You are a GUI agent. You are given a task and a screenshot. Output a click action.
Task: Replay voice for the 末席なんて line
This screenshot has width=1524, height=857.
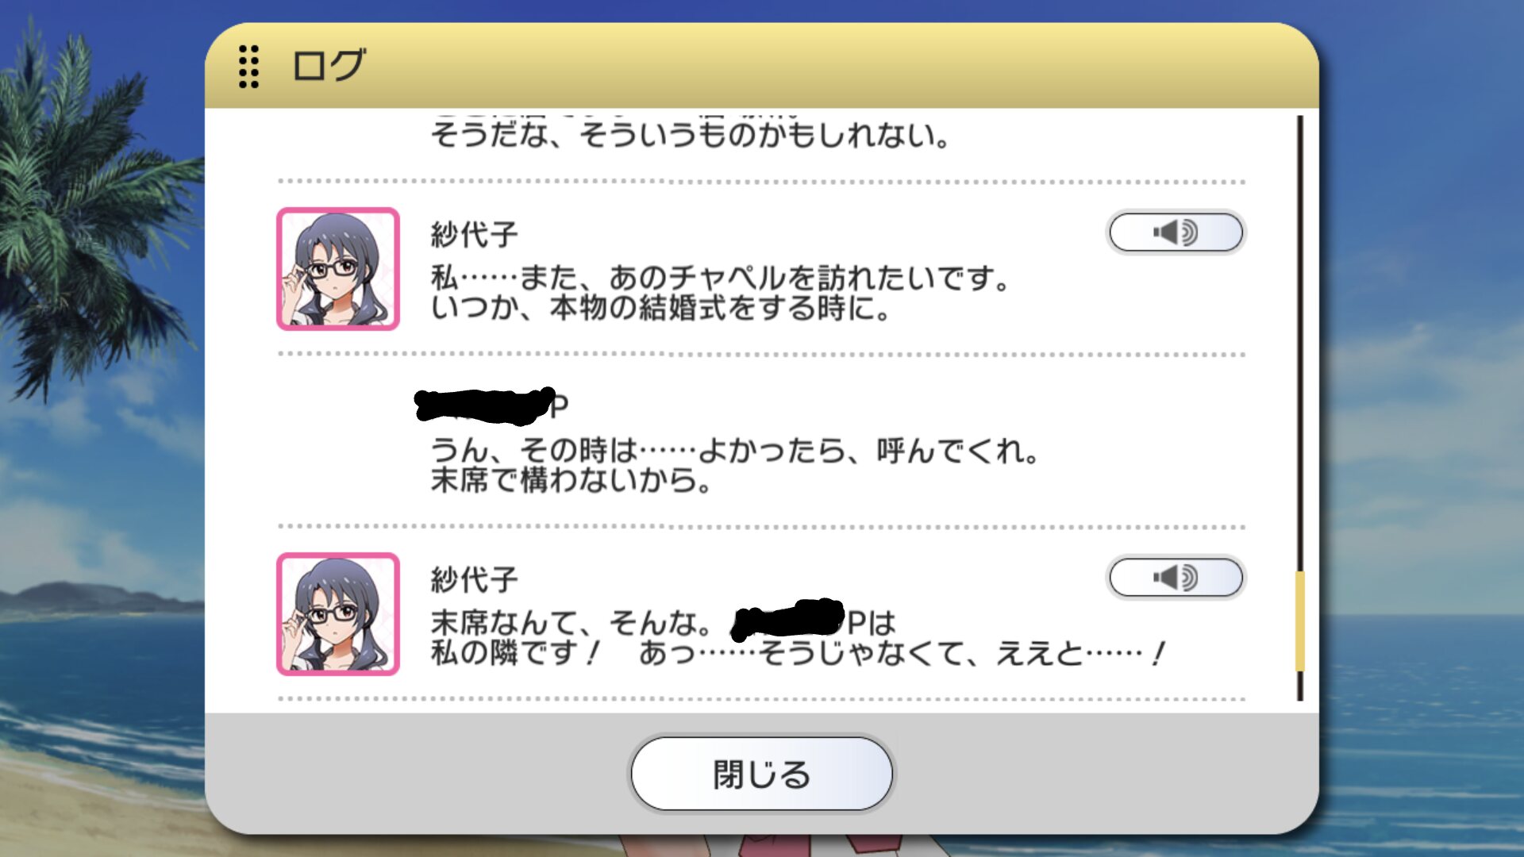[1176, 578]
